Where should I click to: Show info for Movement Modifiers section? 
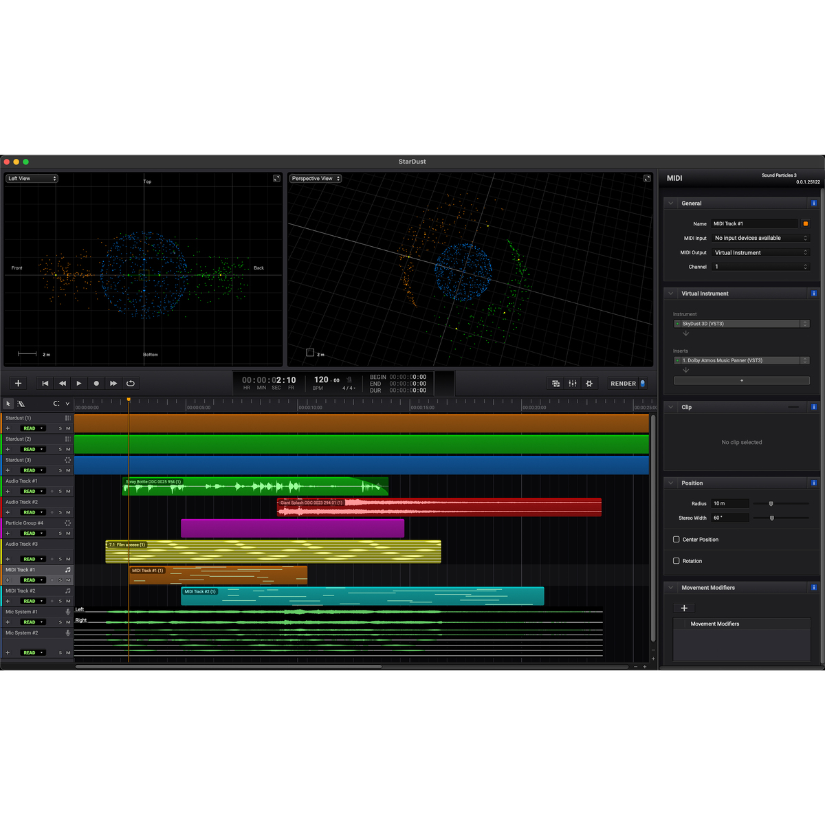pos(813,588)
